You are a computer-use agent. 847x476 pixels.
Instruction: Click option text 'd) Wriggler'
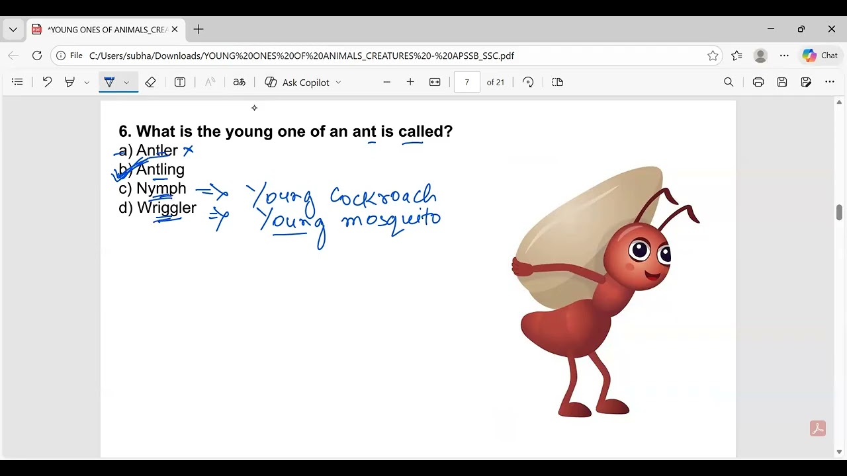(x=157, y=208)
